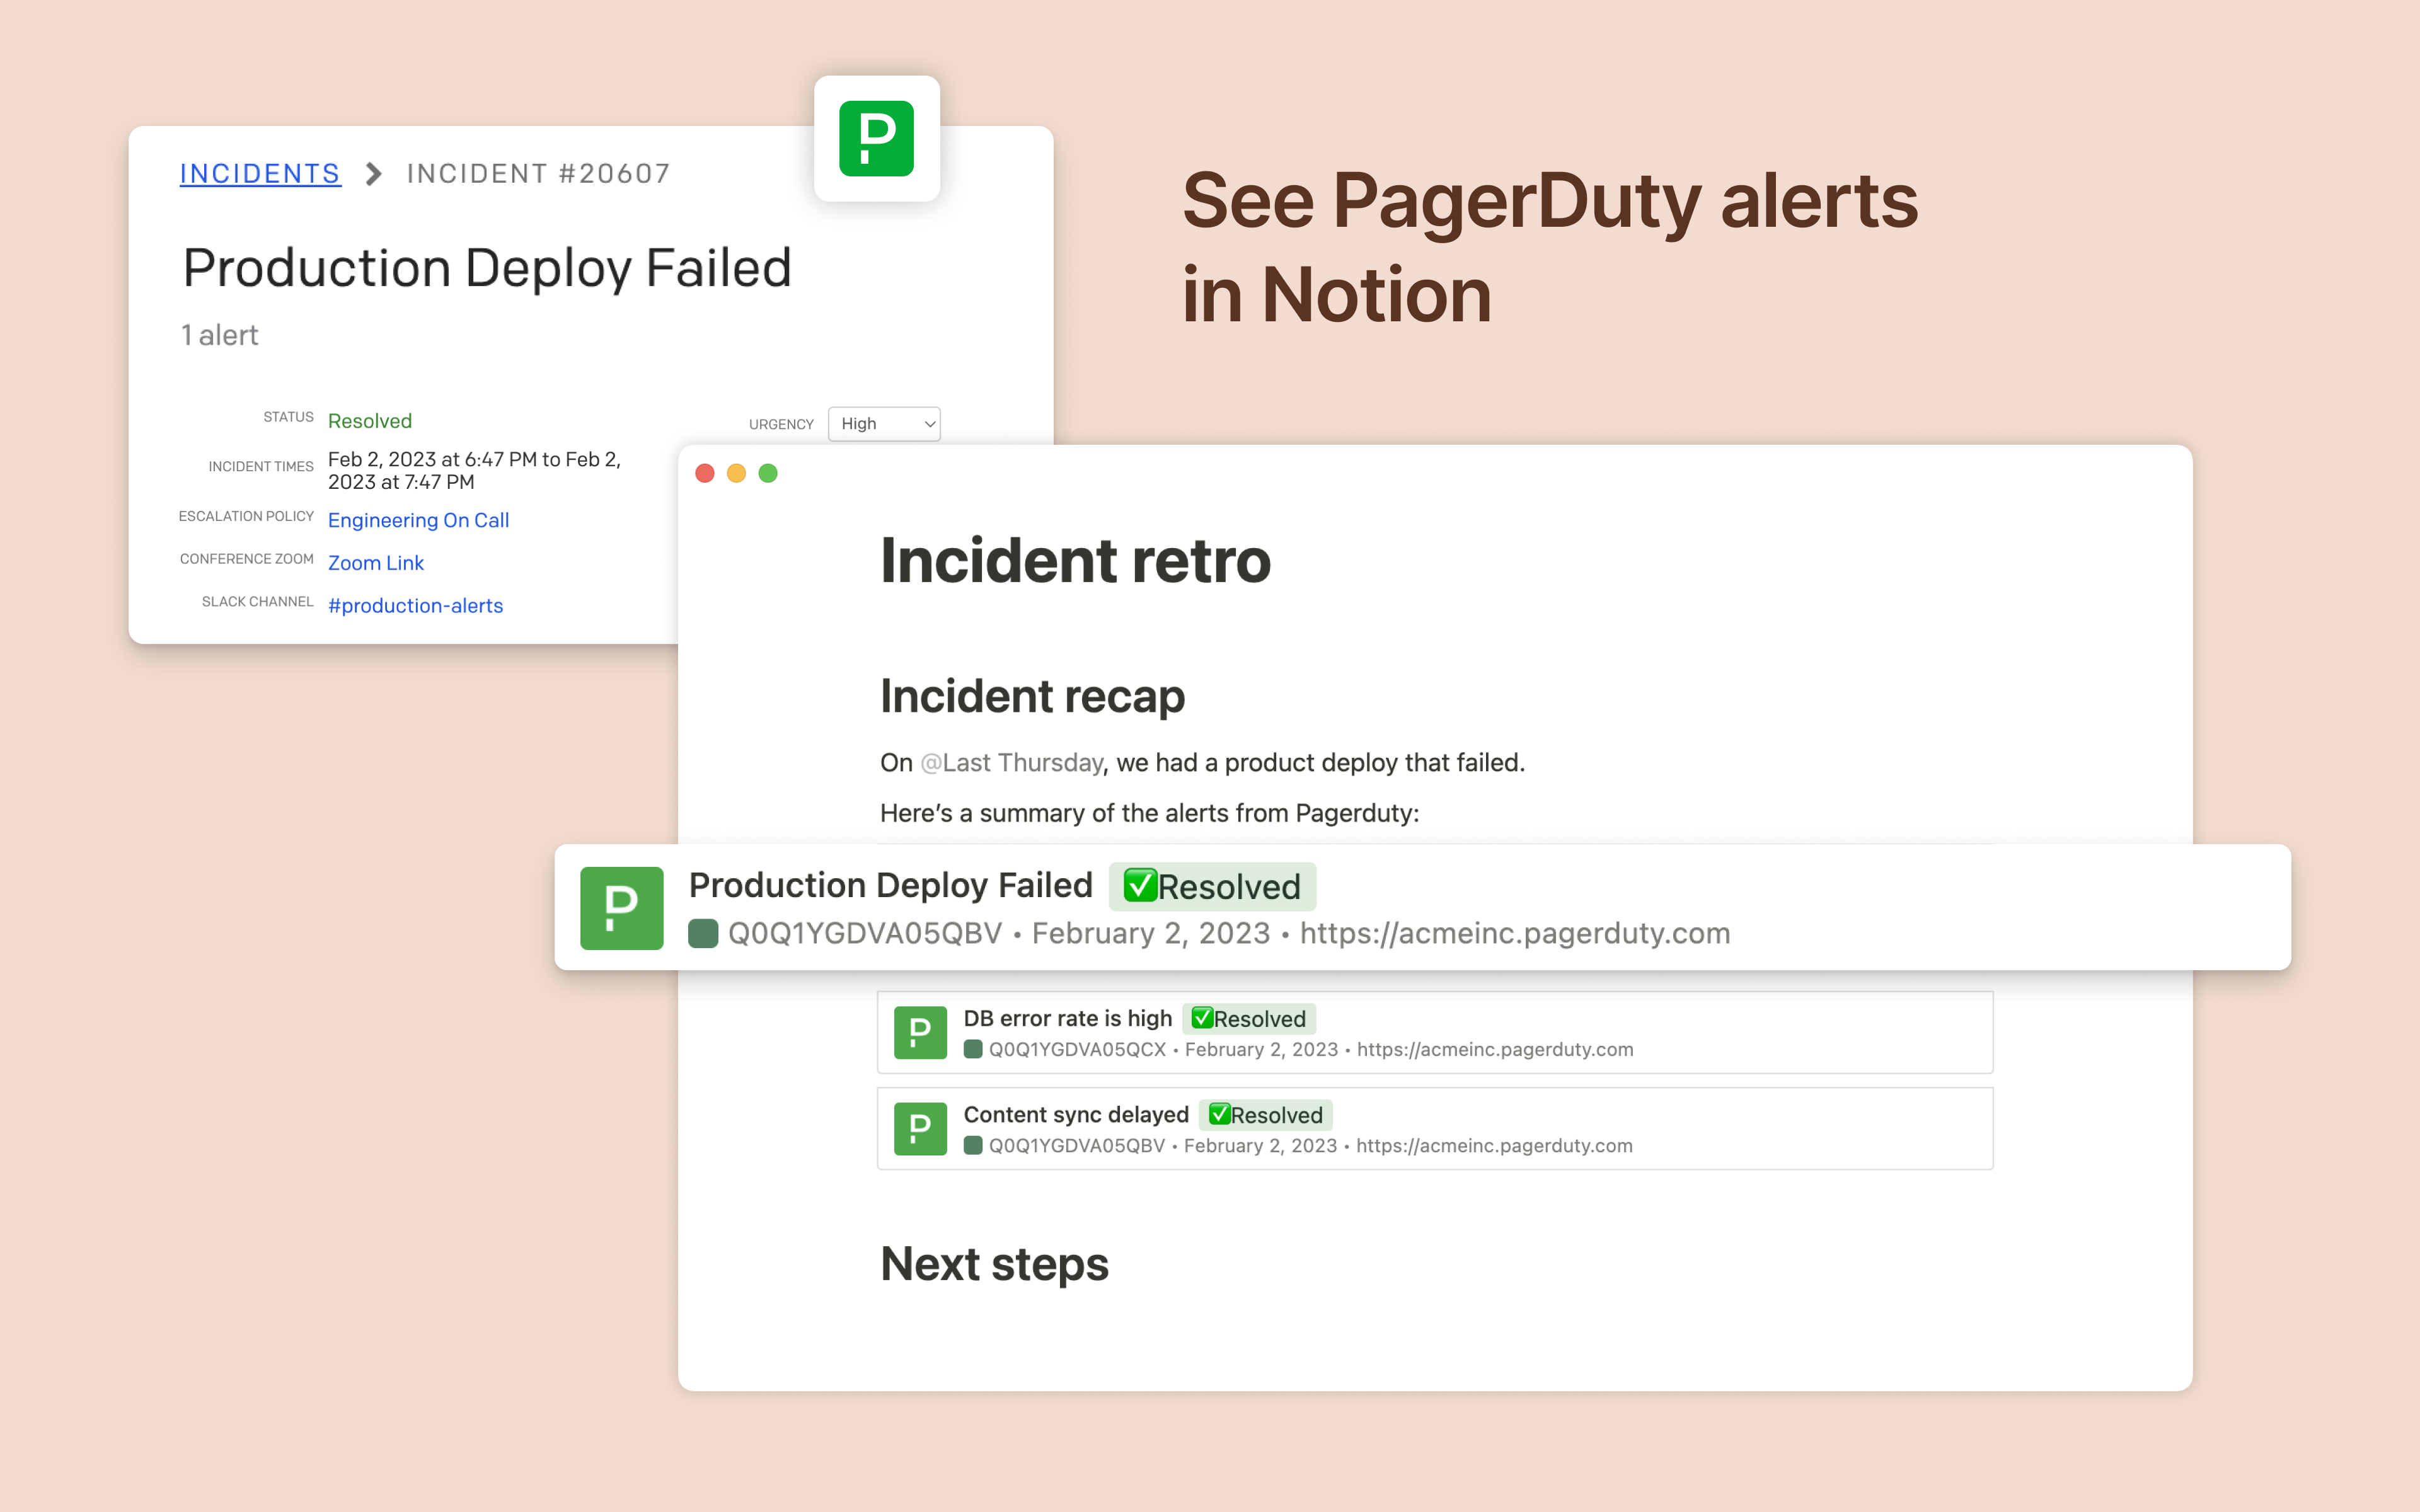Screen dimensions: 2420x1512
Task: Click the INCIDENT #20607 breadcrumb text
Action: click(x=538, y=173)
